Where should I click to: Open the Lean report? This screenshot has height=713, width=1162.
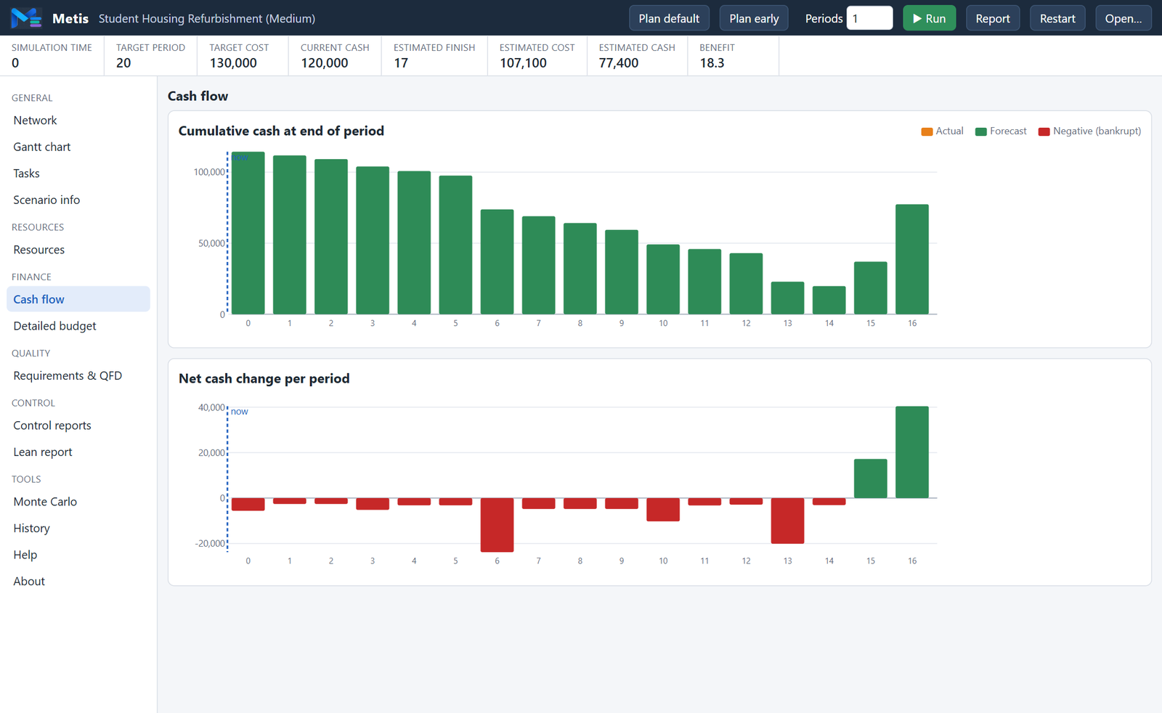[78, 452]
